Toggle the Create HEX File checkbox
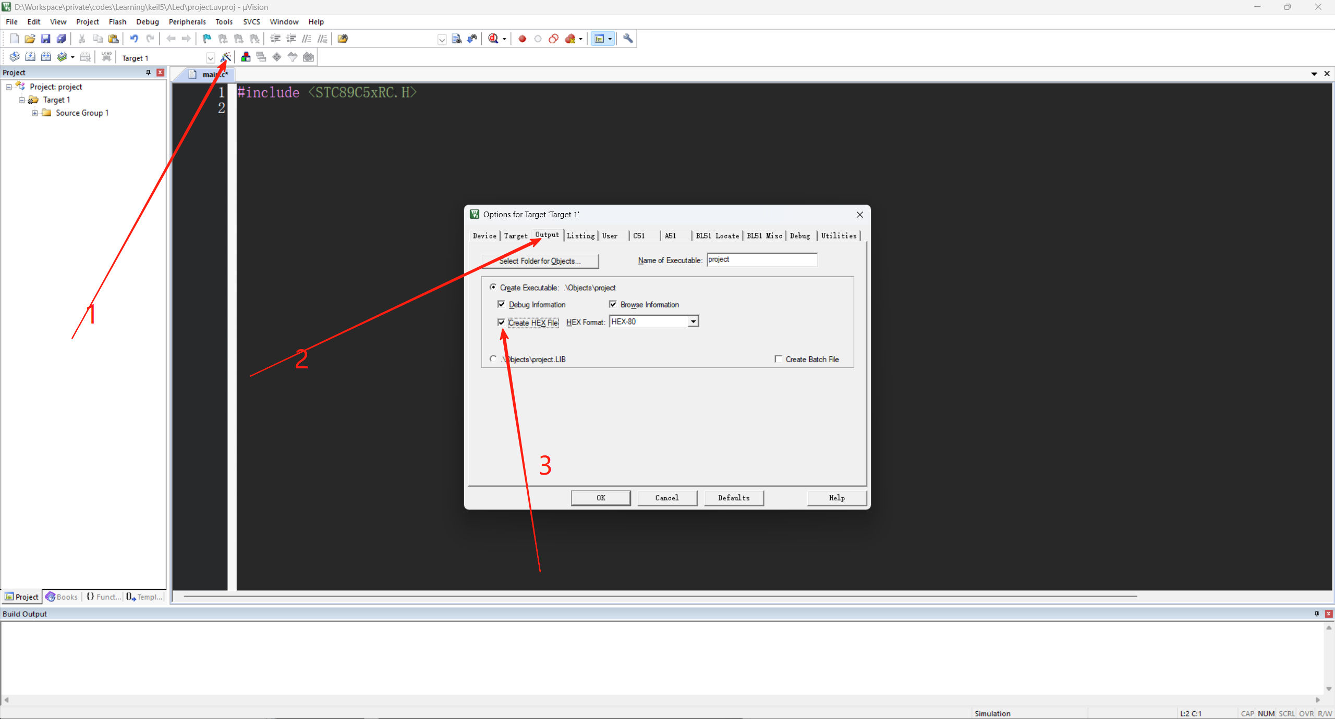Image resolution: width=1335 pixels, height=719 pixels. tap(501, 323)
